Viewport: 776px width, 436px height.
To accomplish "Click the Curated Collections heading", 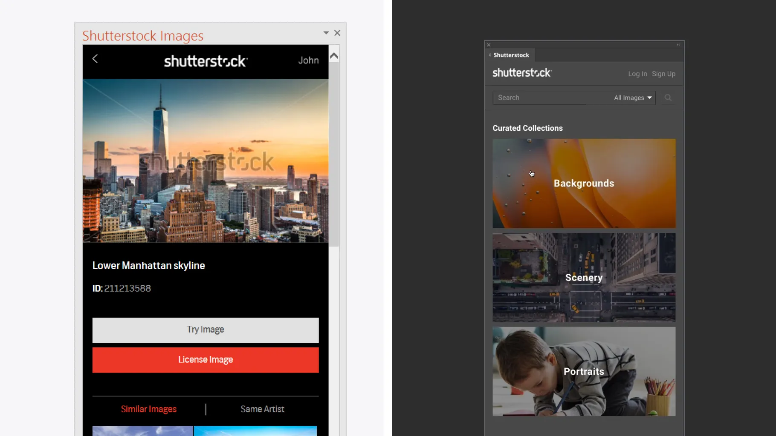I will pos(527,128).
